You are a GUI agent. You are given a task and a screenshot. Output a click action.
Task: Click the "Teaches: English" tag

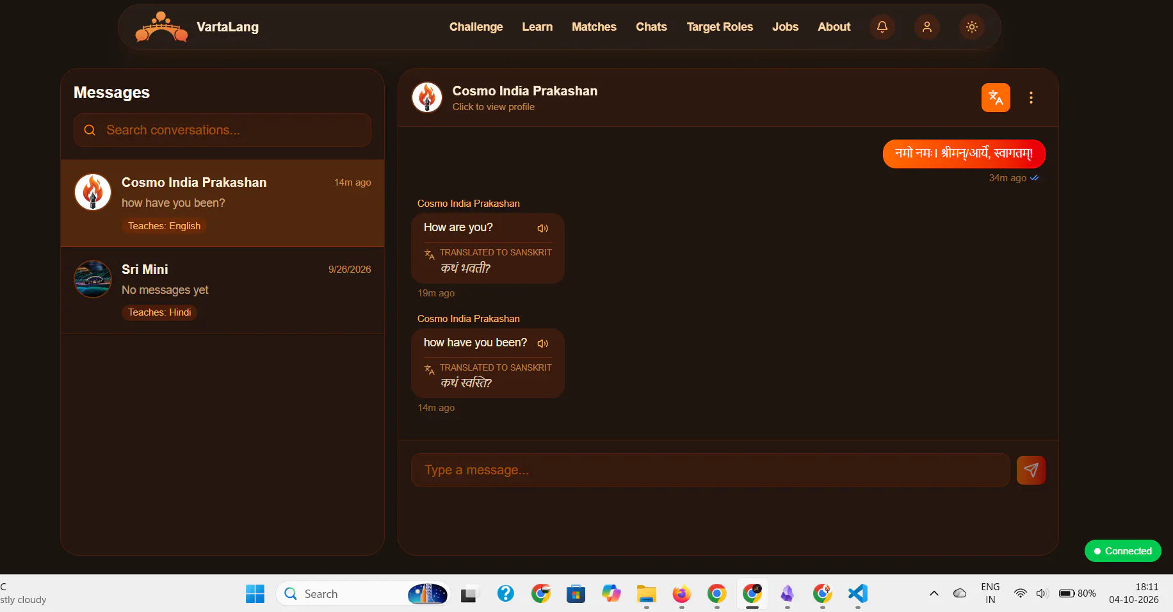coord(164,226)
